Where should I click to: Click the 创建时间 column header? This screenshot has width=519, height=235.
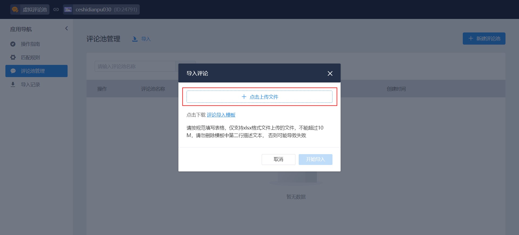click(x=396, y=89)
